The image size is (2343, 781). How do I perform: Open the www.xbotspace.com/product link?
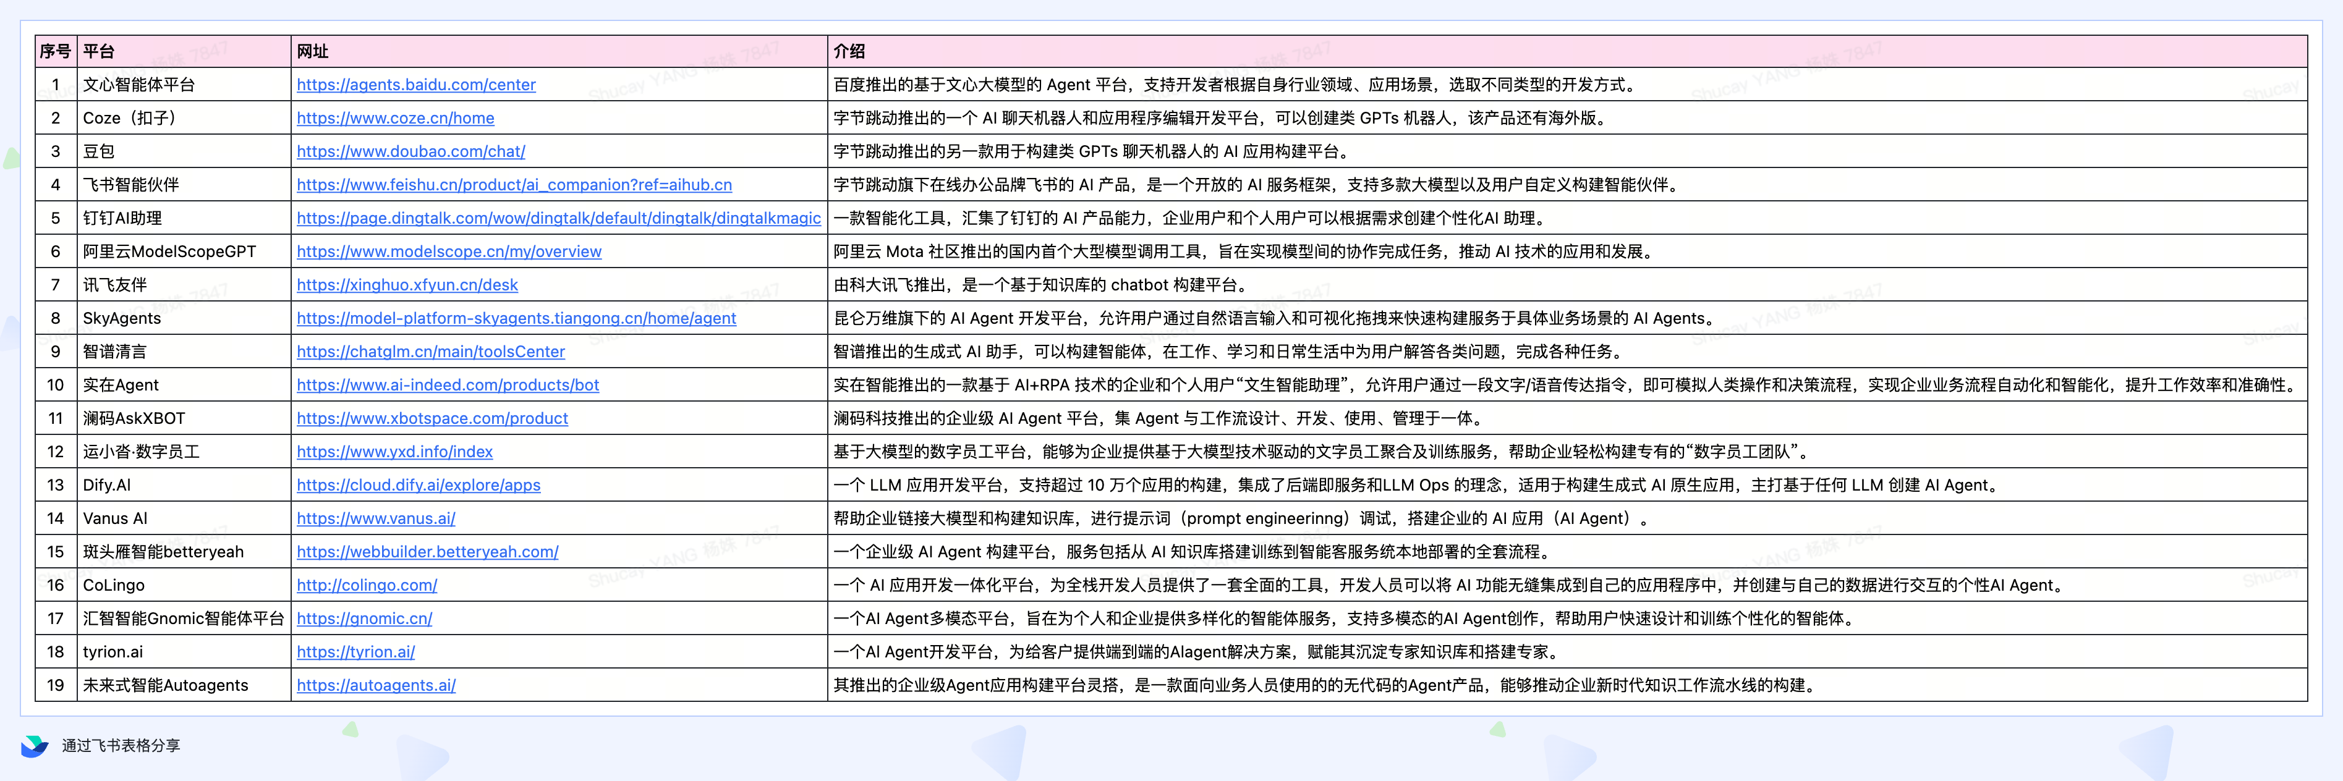(x=432, y=418)
